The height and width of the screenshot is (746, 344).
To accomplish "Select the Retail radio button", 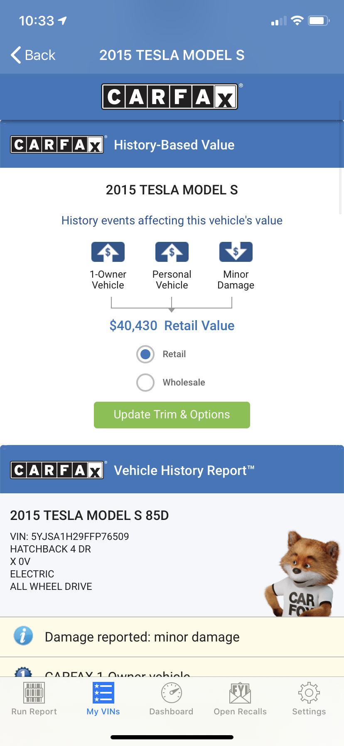I will pyautogui.click(x=145, y=354).
